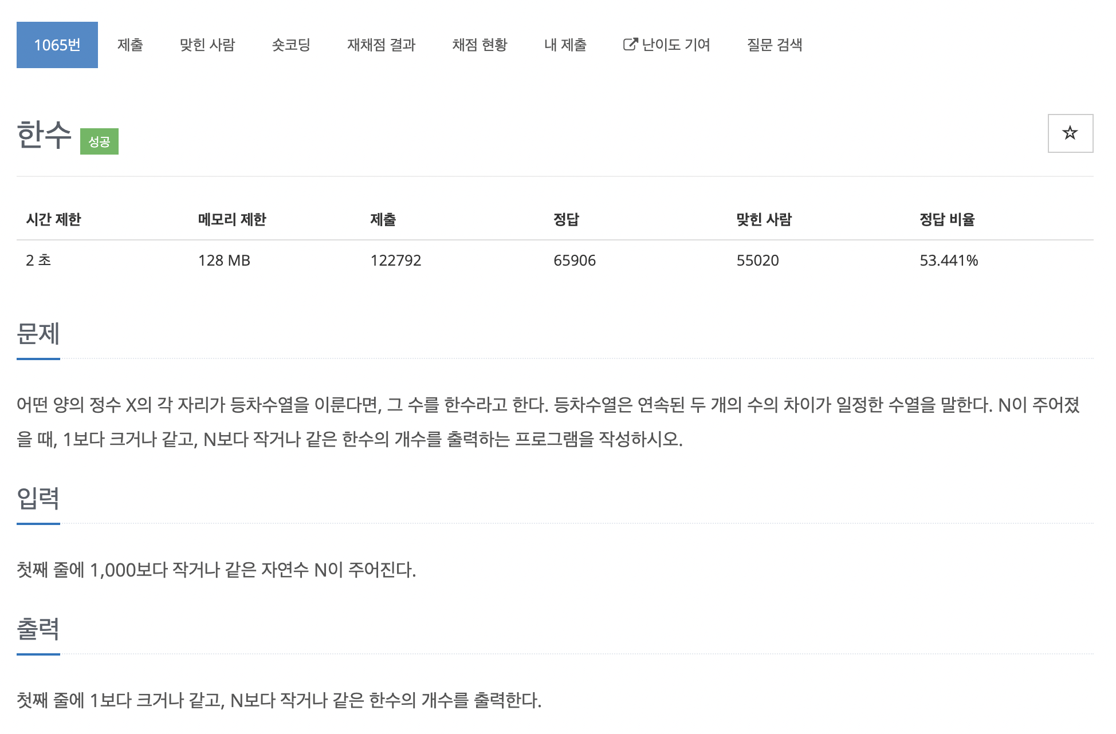This screenshot has height=734, width=1116.
Task: Click the 입력 section heading
Action: pos(38,499)
